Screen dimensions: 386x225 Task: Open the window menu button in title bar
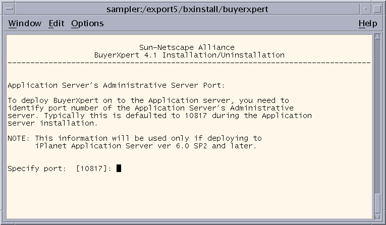pyautogui.click(x=9, y=9)
